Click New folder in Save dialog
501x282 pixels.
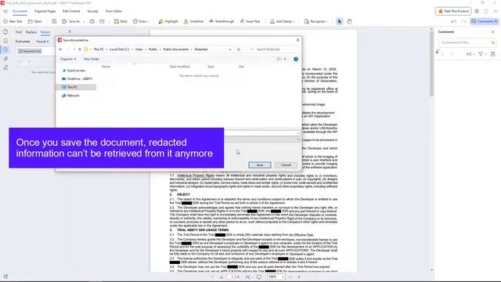click(92, 60)
